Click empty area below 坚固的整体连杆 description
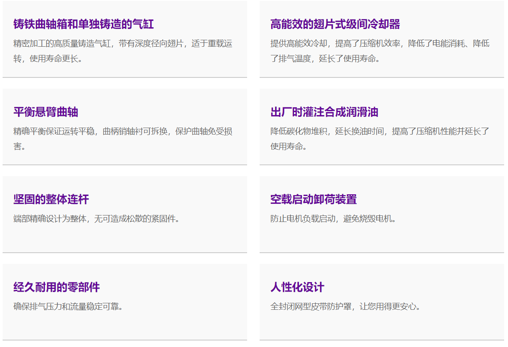This screenshot has height=347, width=508. pos(124,238)
